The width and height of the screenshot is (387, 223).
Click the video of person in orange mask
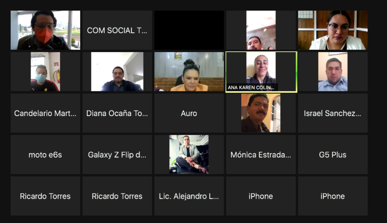point(45,30)
